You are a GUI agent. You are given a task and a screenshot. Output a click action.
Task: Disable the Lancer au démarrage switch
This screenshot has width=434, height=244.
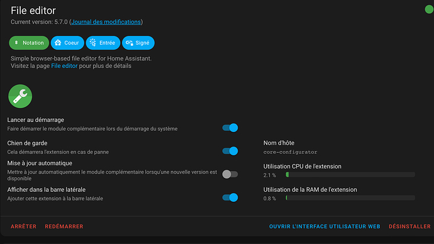click(x=230, y=128)
